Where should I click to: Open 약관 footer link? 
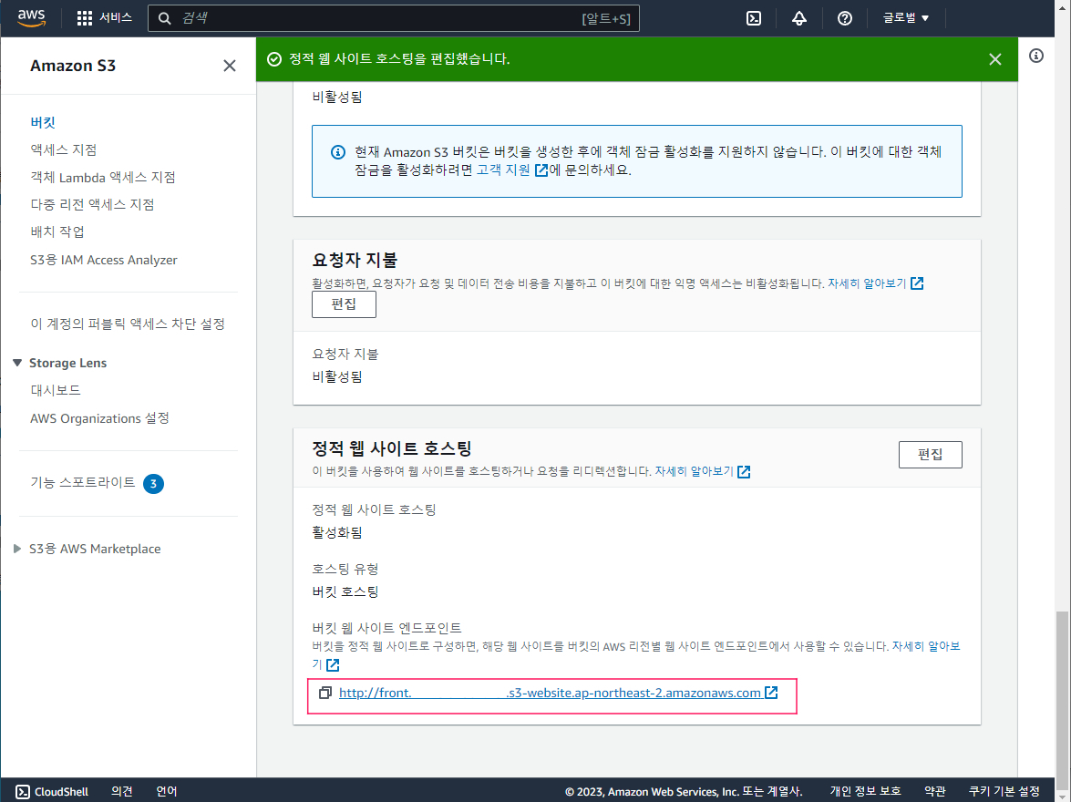coord(935,791)
